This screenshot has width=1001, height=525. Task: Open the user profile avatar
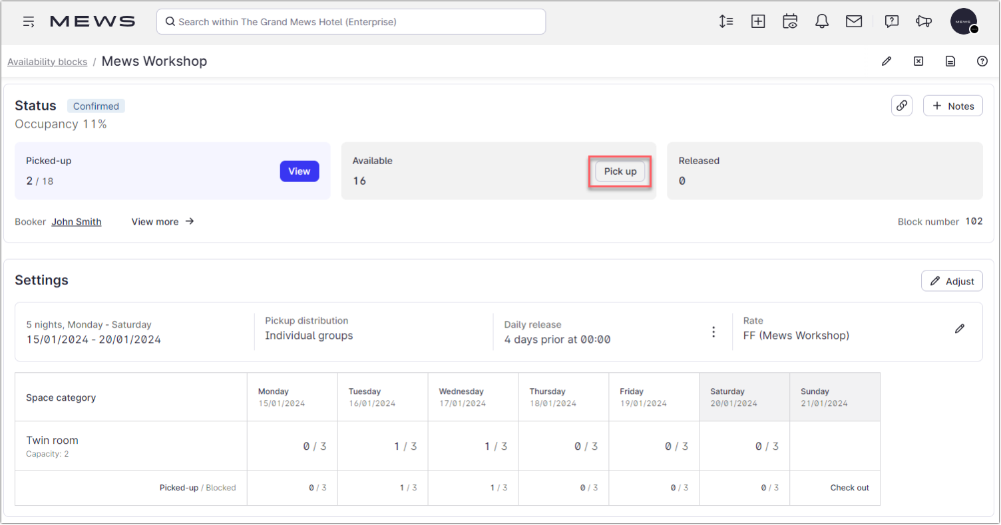click(964, 21)
